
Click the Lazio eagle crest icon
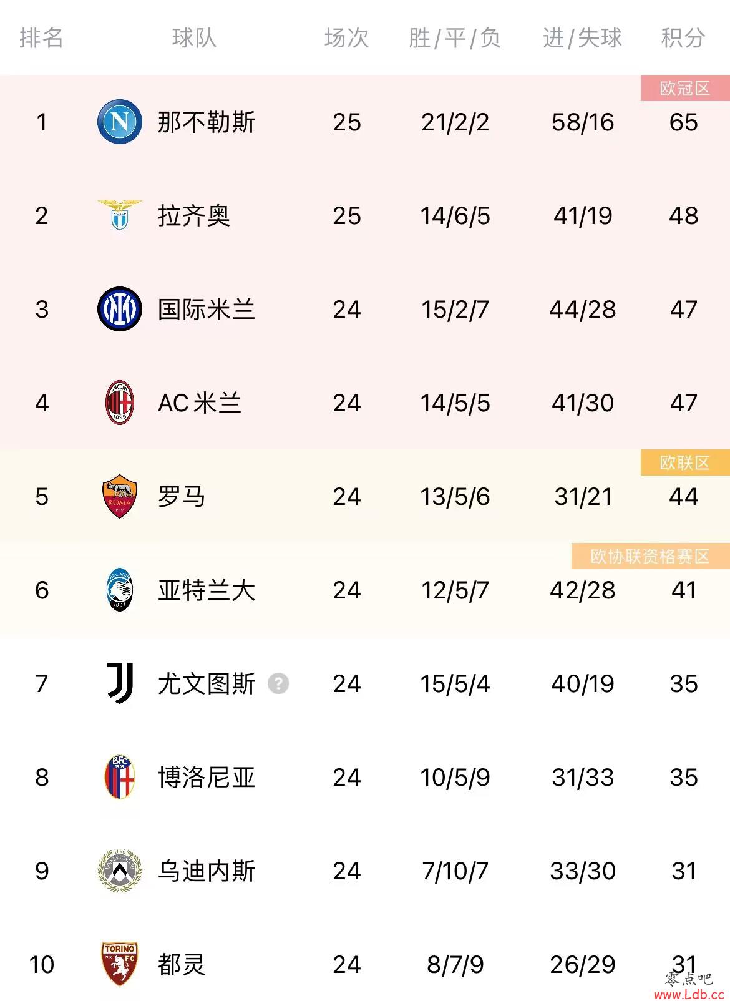pyautogui.click(x=120, y=215)
